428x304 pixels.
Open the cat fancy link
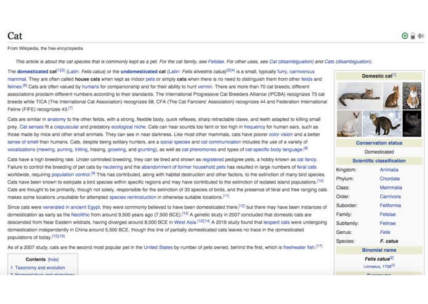[x=307, y=159]
